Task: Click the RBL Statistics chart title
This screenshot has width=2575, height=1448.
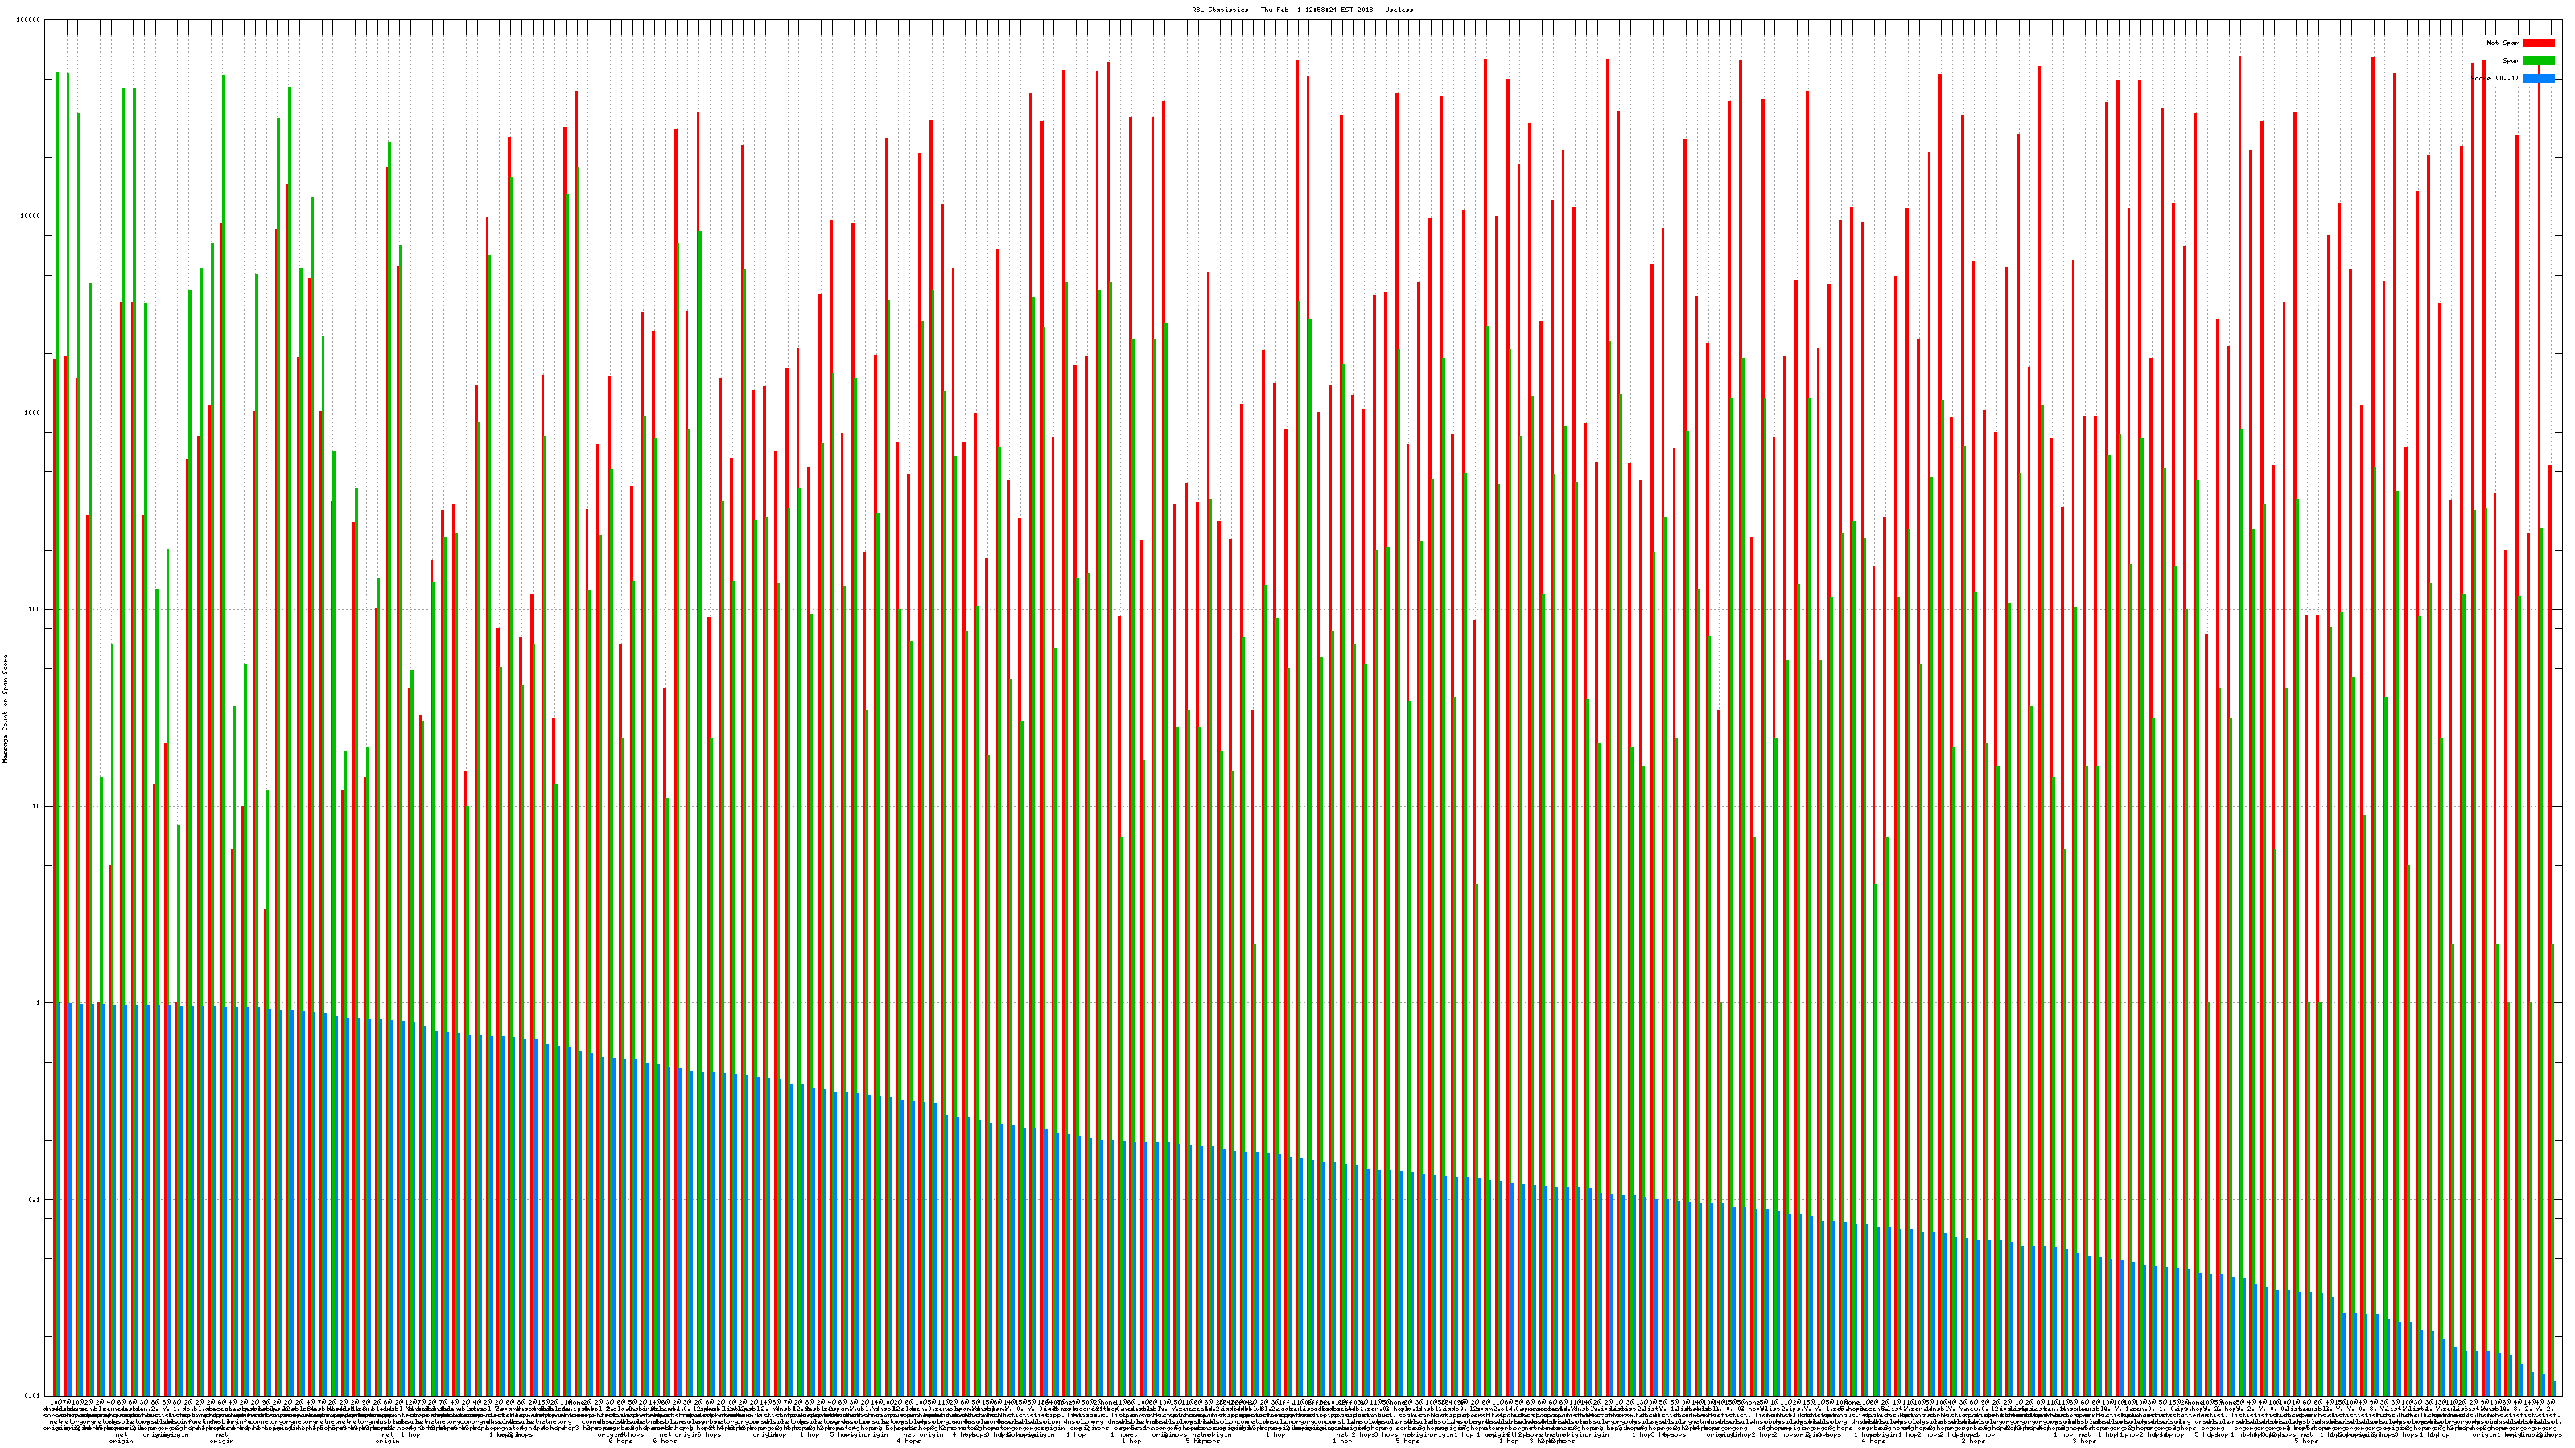Action: [1301, 9]
